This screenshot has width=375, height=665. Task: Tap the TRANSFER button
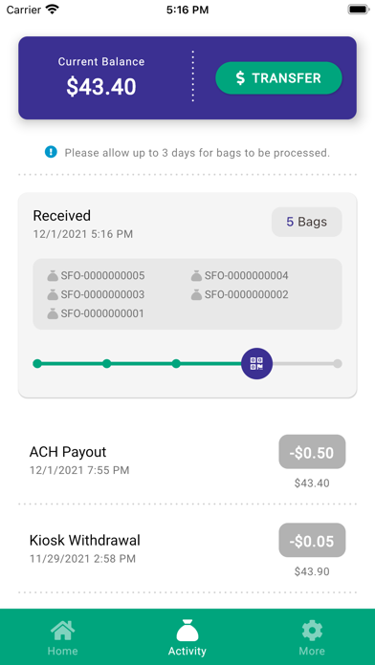click(278, 78)
